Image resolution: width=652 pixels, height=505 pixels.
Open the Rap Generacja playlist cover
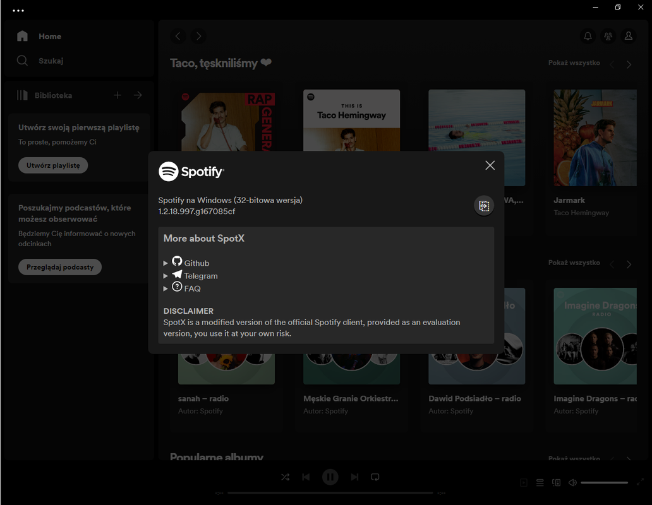(228, 122)
